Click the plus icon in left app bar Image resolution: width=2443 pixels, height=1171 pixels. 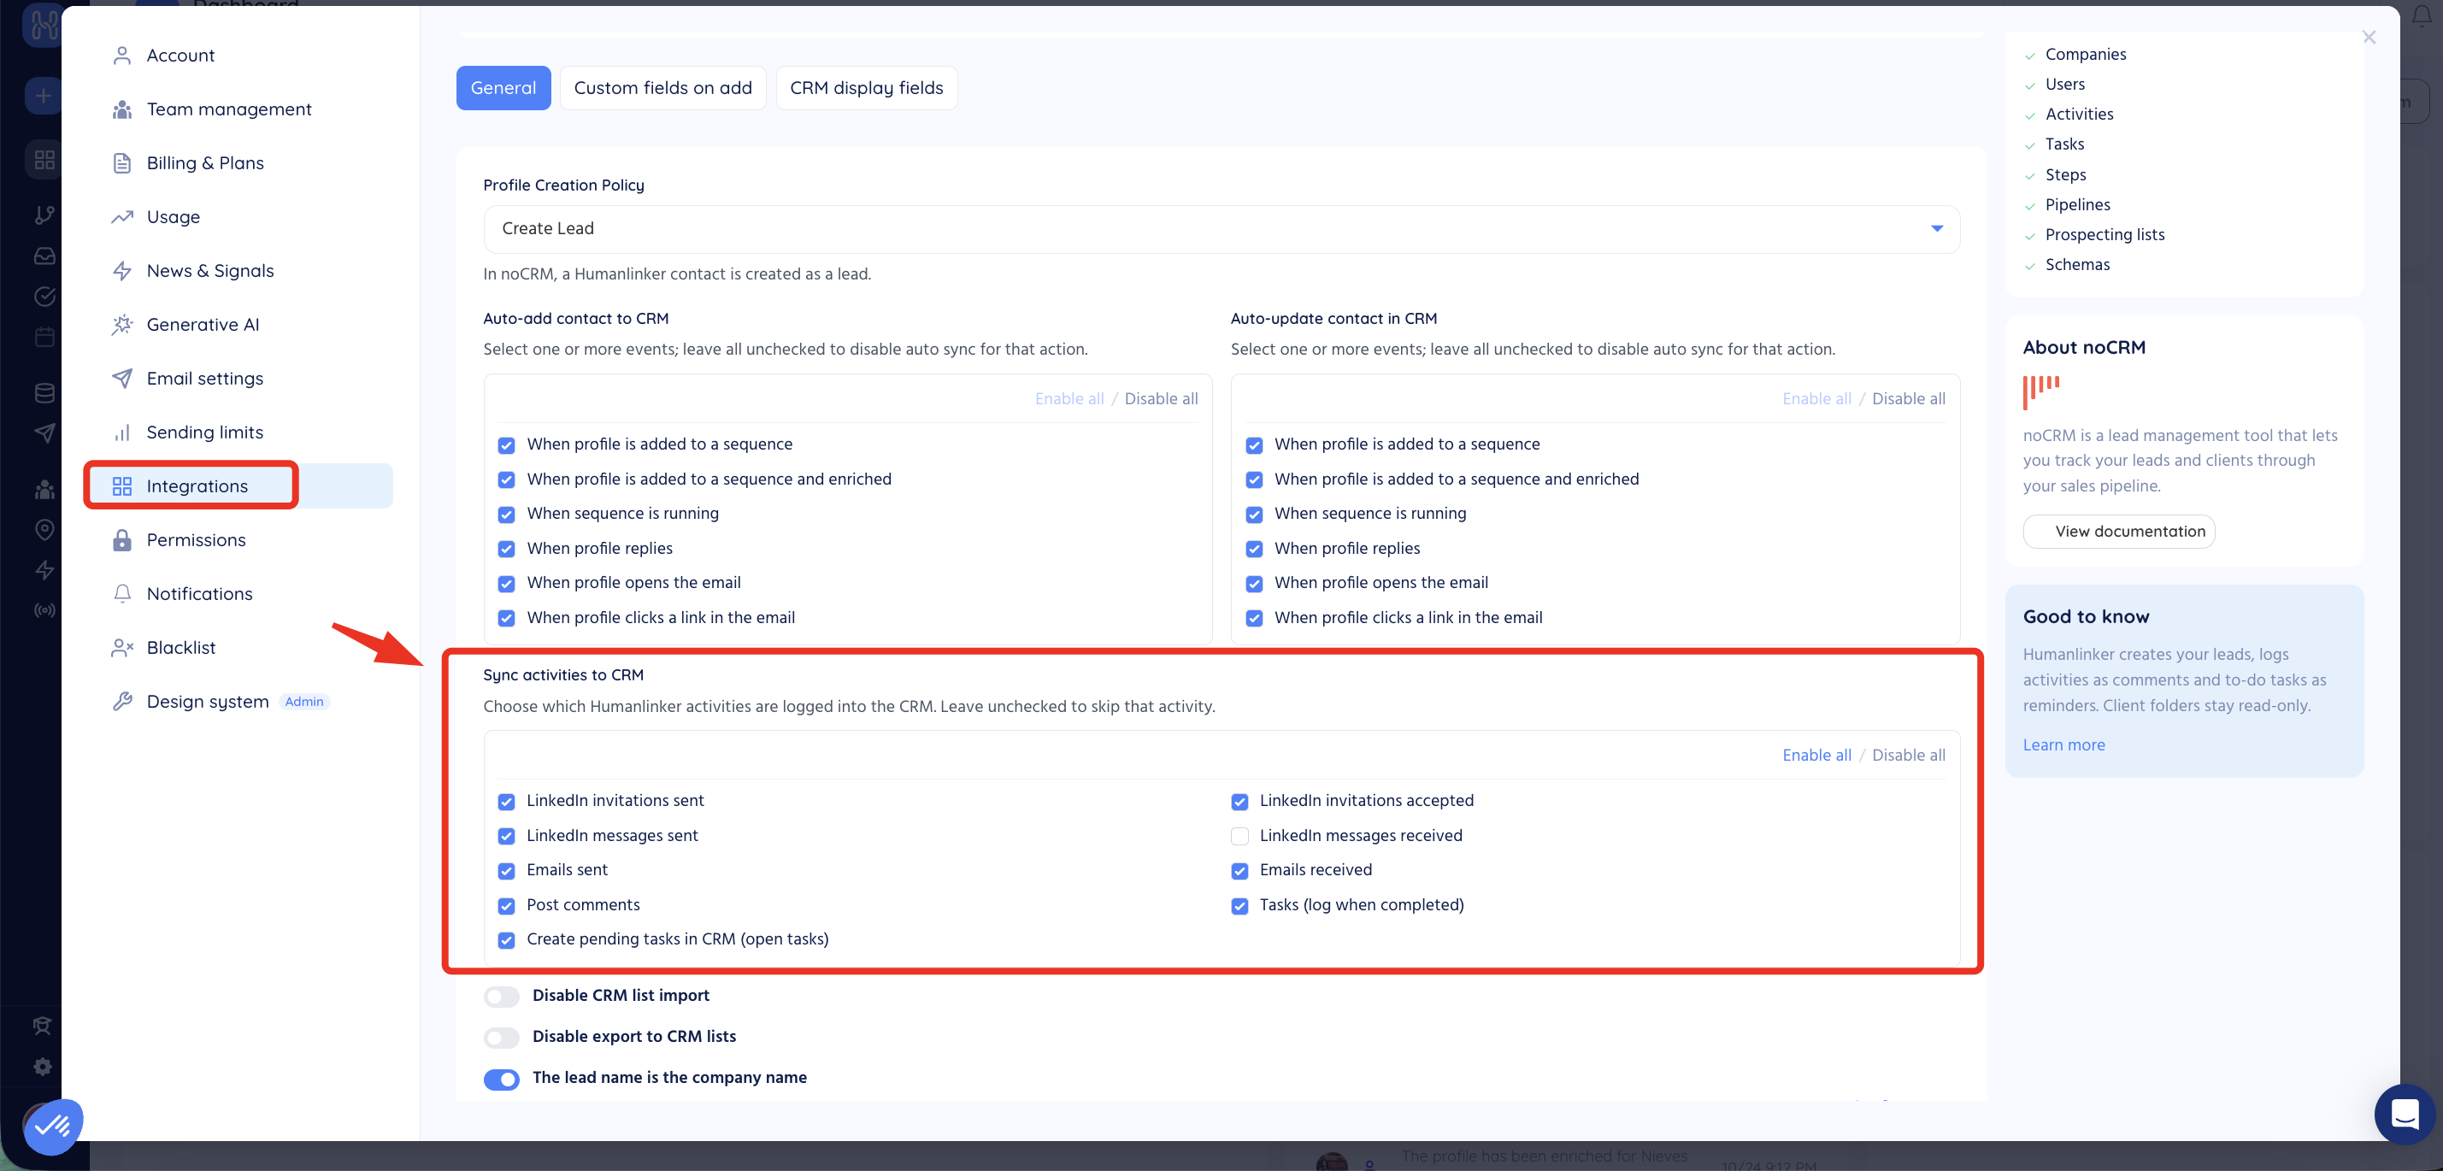click(43, 96)
